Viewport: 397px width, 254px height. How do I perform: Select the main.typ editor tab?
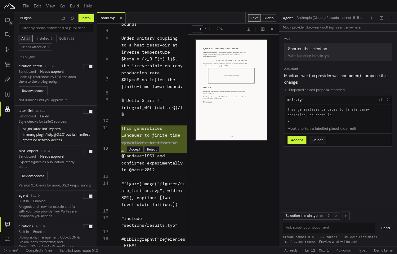click(108, 18)
